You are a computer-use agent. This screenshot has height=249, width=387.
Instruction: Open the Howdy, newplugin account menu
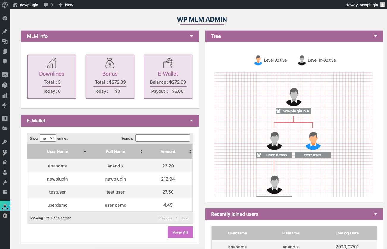(x=362, y=4)
